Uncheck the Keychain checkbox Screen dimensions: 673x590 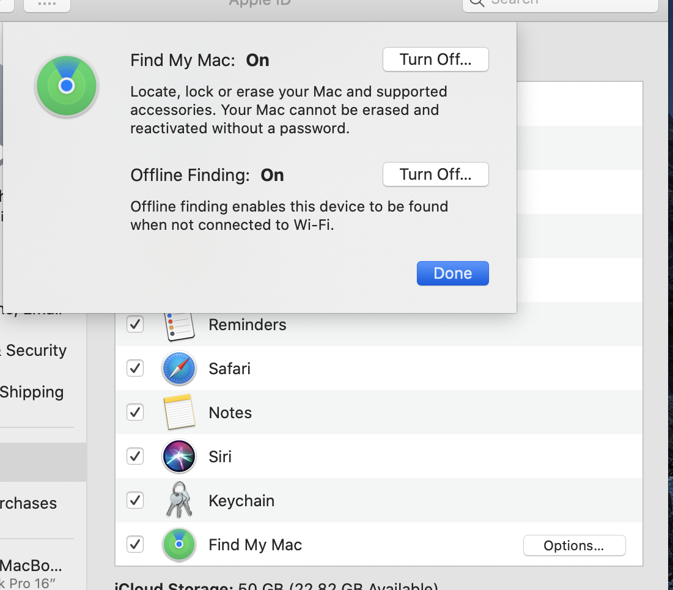point(135,500)
